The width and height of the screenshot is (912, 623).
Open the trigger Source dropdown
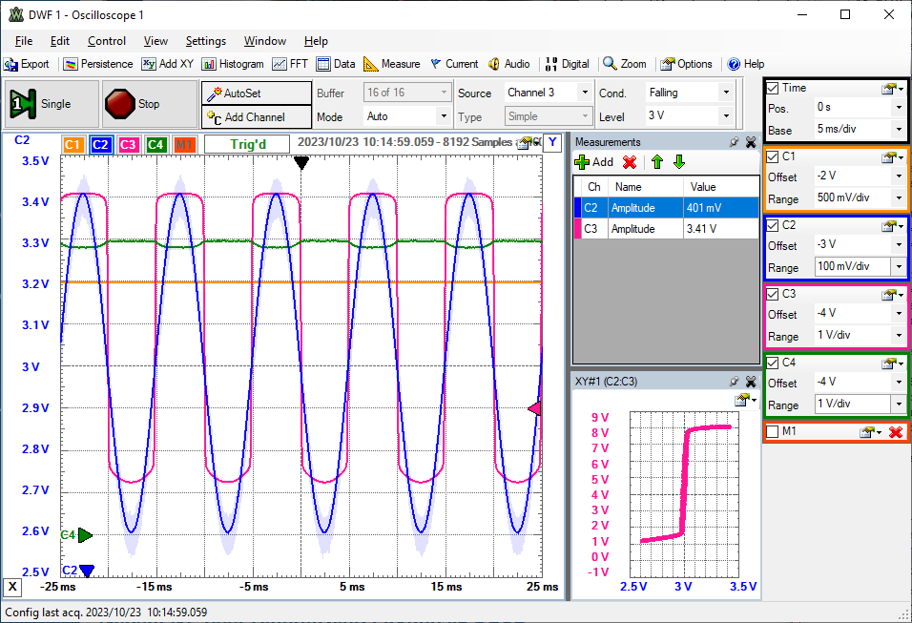click(x=584, y=93)
